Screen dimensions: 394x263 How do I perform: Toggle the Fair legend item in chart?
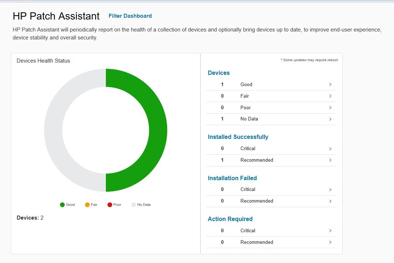tap(91, 205)
